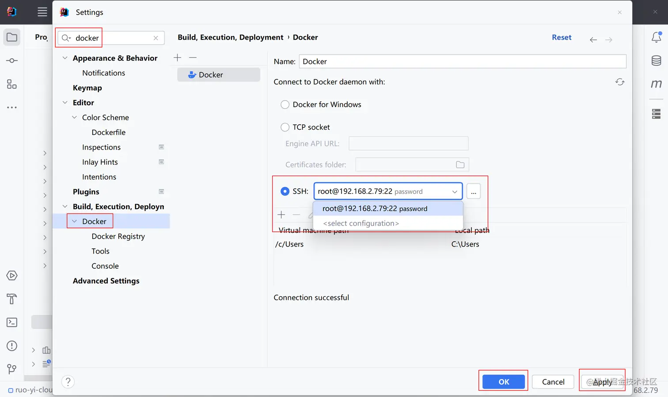Remove the selected path mapping
This screenshot has width=668, height=397.
click(296, 215)
